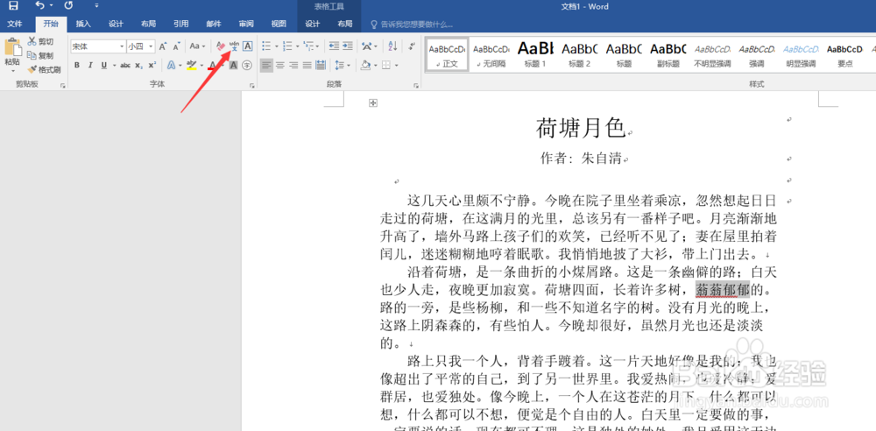The height and width of the screenshot is (431, 876).
Task: Justify the paragraph text
Action: [307, 66]
